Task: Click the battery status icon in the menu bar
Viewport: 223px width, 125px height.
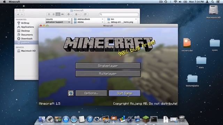Action: coord(185,2)
